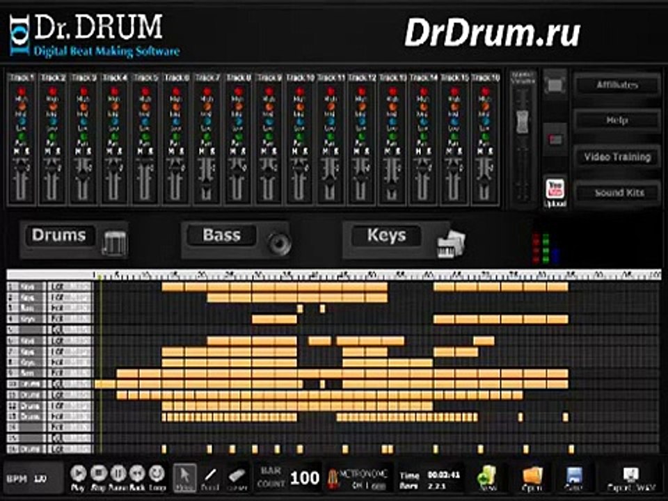668x501 pixels.
Task: Create a new project with New icon
Action: click(487, 477)
